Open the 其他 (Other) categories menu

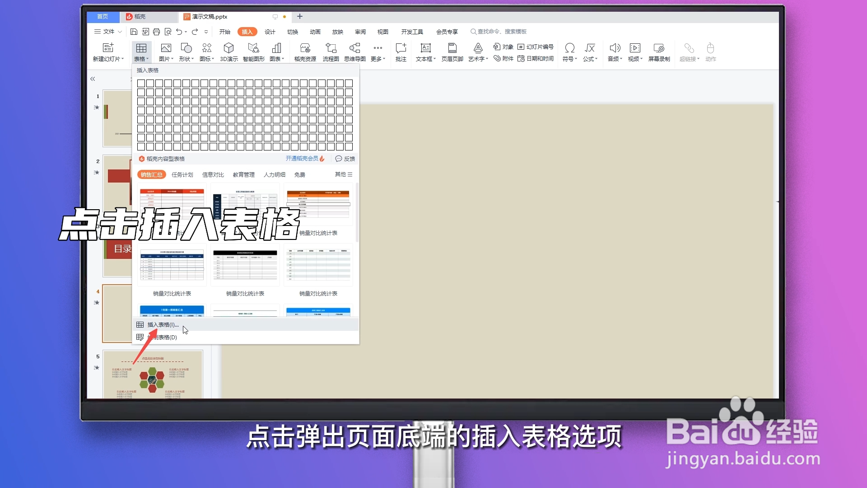(x=344, y=174)
